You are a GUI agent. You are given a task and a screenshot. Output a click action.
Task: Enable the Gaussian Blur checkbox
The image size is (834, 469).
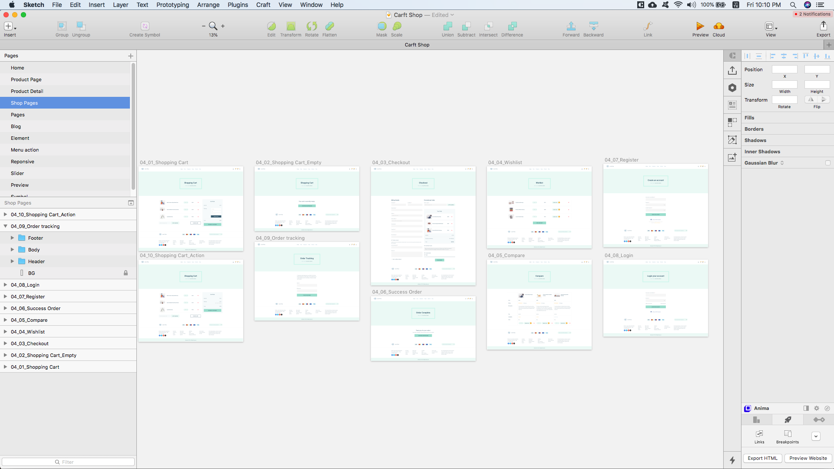[x=827, y=163]
